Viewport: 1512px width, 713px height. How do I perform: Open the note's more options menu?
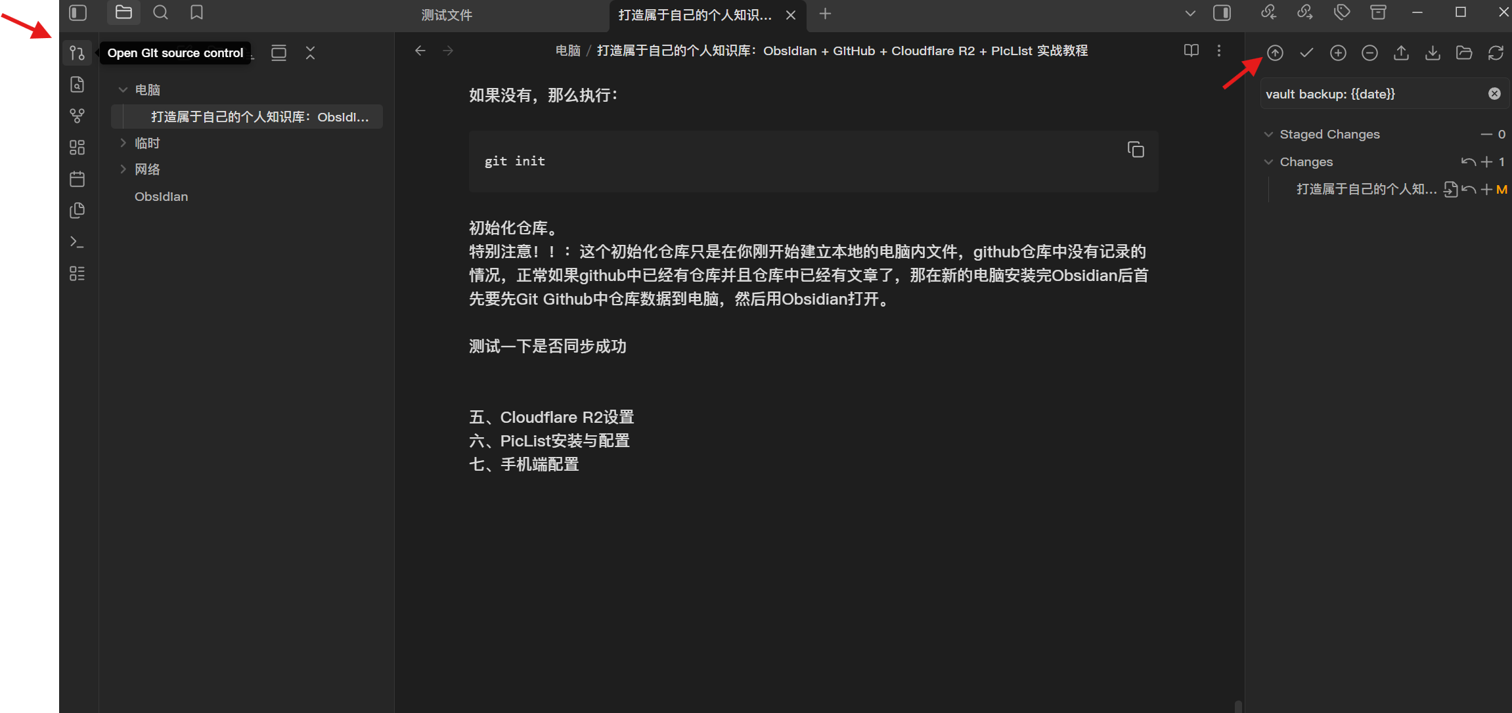coord(1219,51)
